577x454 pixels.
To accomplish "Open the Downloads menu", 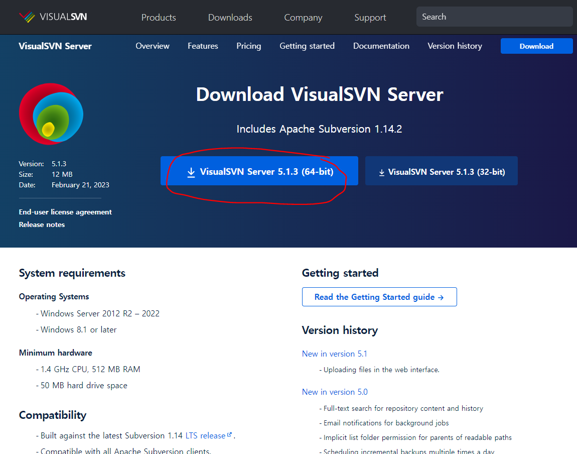I will [x=230, y=17].
